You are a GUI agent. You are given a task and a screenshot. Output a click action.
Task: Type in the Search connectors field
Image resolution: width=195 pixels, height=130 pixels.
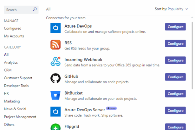point(17,10)
